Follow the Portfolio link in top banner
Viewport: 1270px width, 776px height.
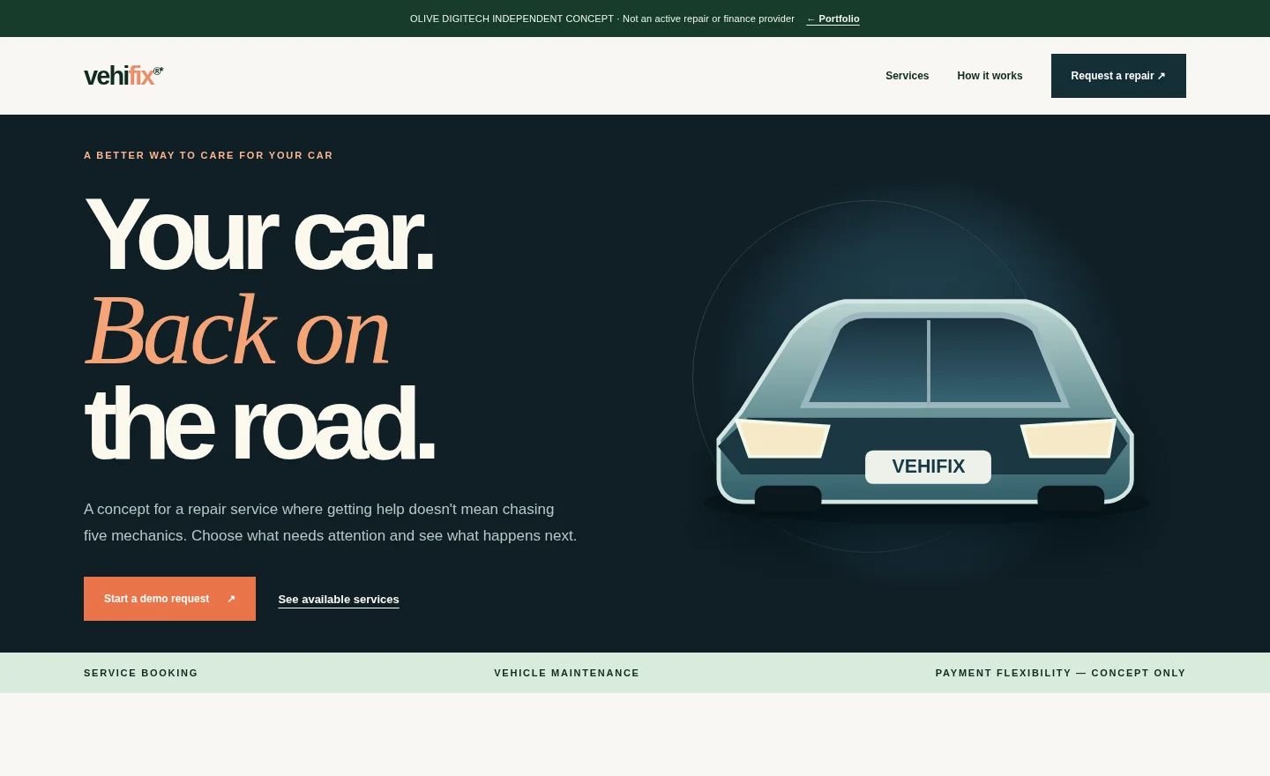point(833,19)
